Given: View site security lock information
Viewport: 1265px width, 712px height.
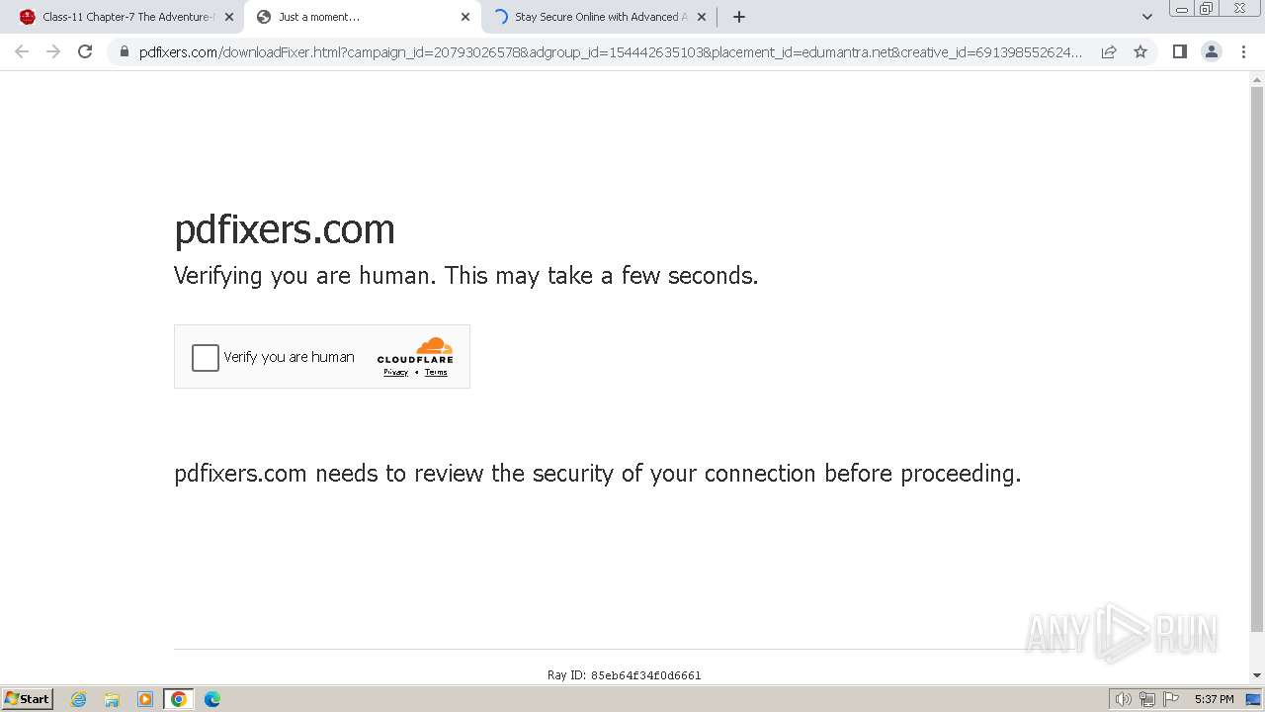Looking at the screenshot, I should tap(125, 51).
